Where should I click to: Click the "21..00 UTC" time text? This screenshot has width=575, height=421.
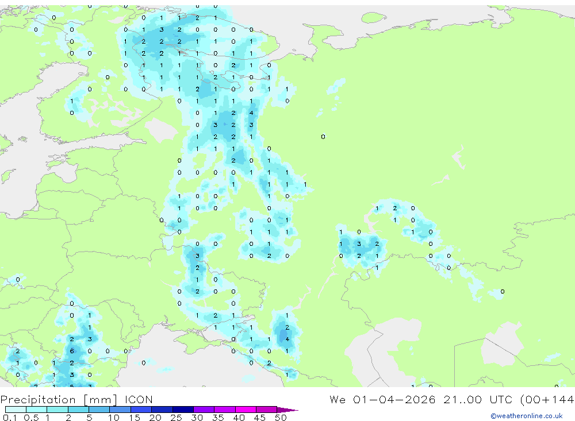[477, 399]
